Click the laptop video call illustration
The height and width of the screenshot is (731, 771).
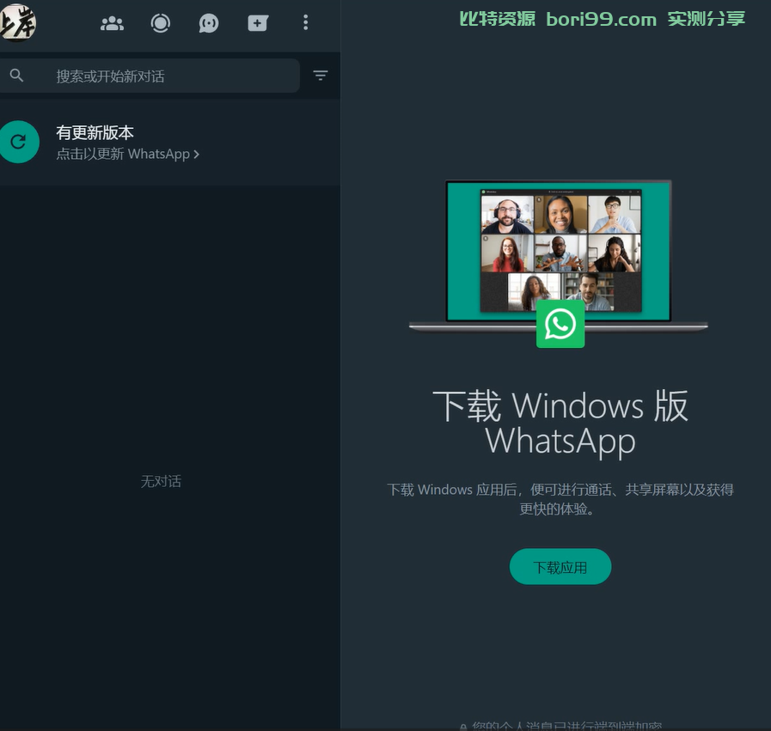pos(559,257)
